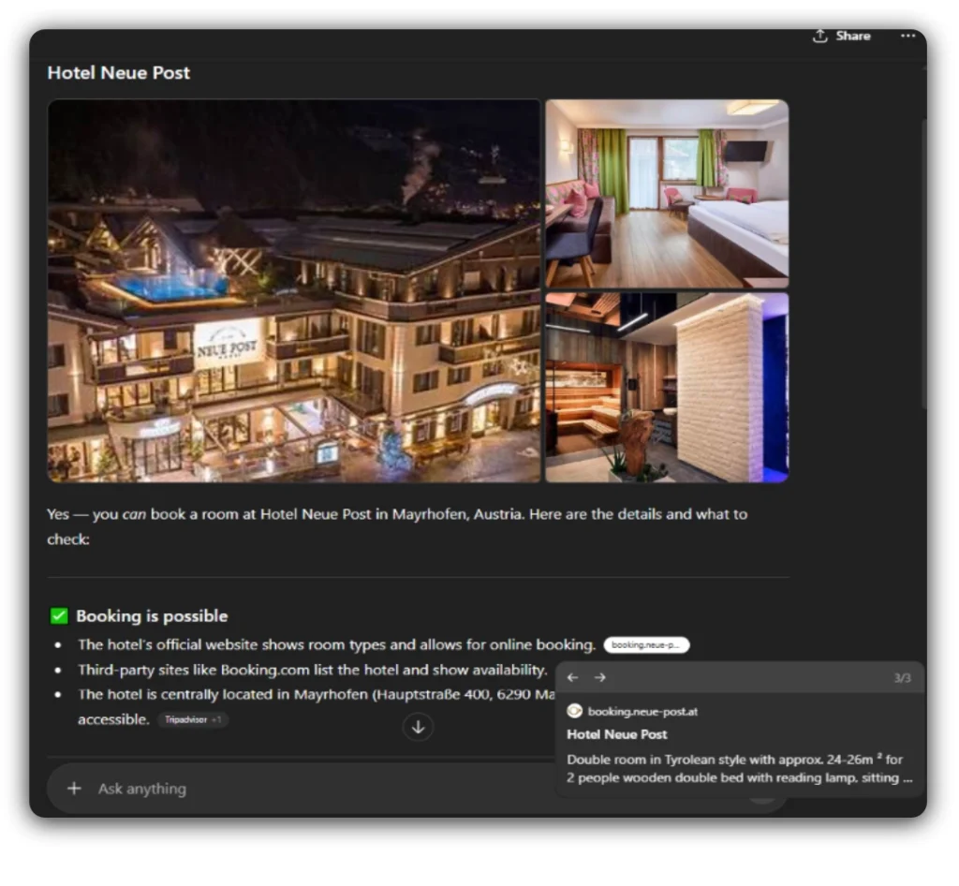Screen dimensions: 959x886
Task: Go to next source with right arrow
Action: (600, 677)
